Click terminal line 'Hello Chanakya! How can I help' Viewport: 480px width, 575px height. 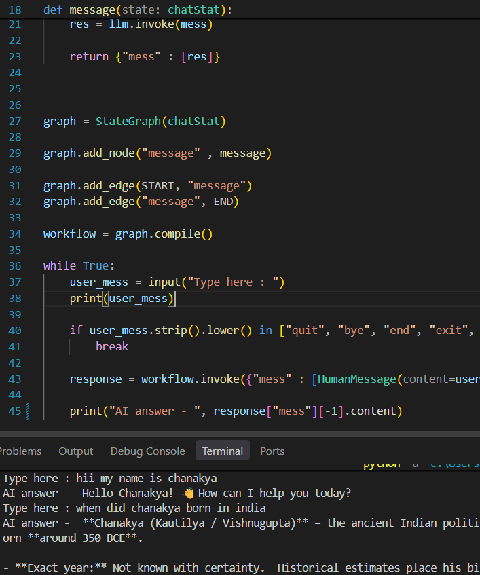217,494
